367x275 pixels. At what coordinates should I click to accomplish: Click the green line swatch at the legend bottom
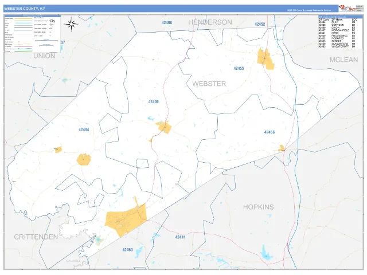23,51
